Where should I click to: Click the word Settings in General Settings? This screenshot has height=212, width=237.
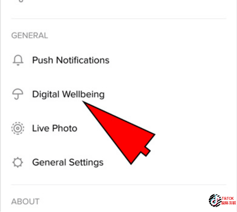86,163
